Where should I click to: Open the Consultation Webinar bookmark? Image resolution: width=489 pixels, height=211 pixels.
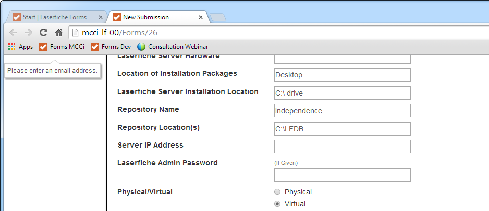tap(173, 47)
